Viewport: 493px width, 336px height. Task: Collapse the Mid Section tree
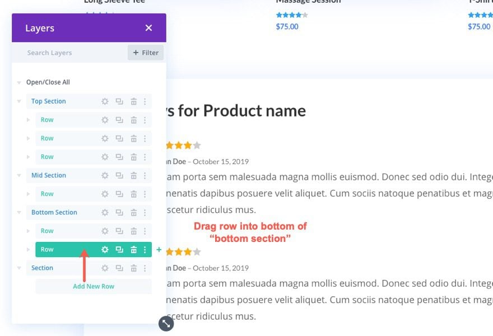click(x=20, y=175)
